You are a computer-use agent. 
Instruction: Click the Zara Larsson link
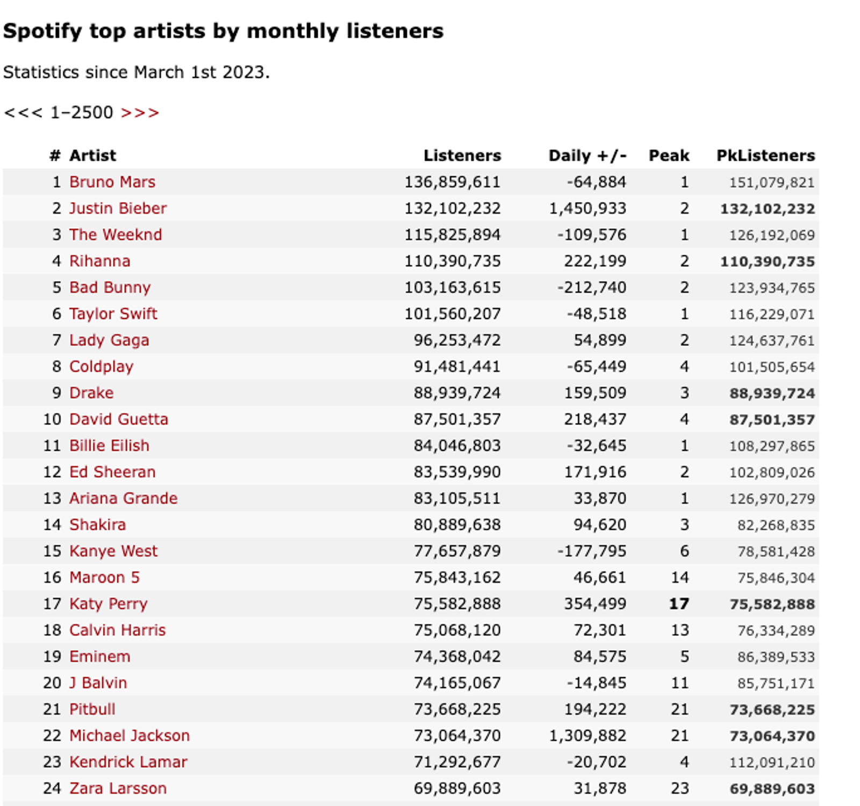[x=118, y=788]
